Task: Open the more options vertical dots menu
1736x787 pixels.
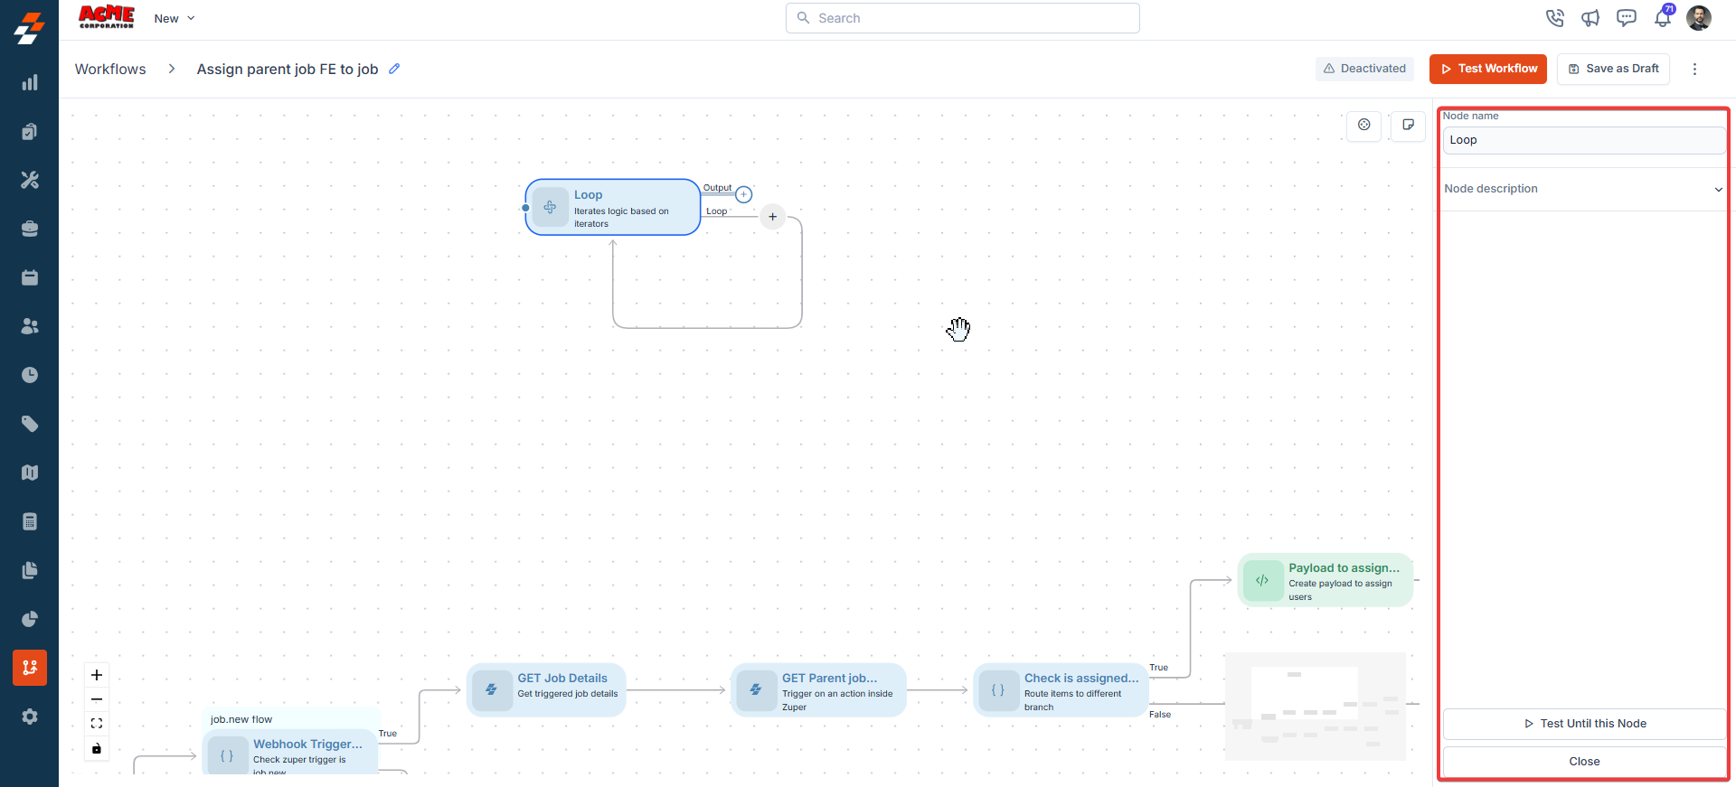Action: pyautogui.click(x=1694, y=69)
